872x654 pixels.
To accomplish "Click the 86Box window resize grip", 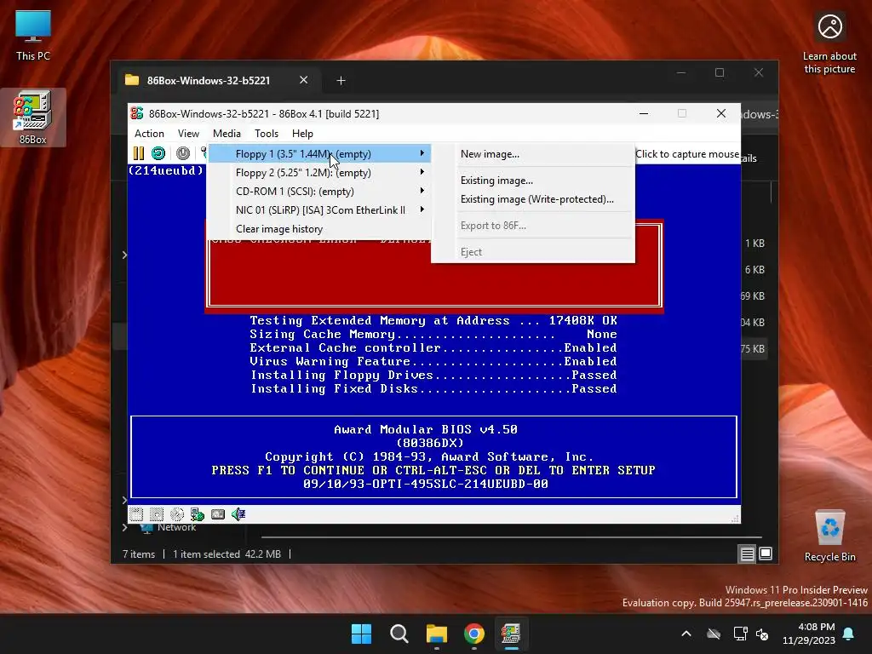I will coord(735,519).
